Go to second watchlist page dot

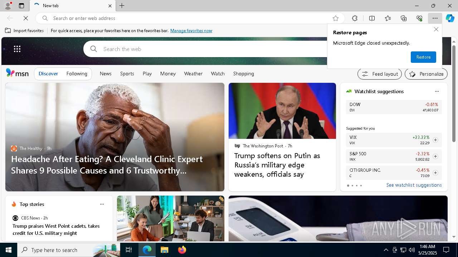352,186
